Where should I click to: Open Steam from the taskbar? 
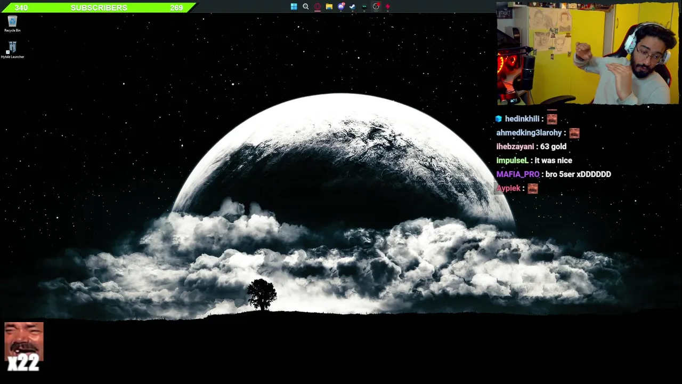pos(352,6)
